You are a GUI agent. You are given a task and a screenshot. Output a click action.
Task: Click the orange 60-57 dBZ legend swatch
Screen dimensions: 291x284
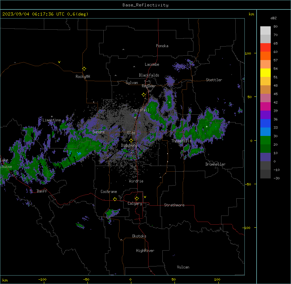click(265, 56)
